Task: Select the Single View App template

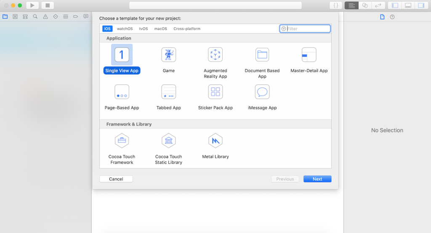Action: pos(122,59)
